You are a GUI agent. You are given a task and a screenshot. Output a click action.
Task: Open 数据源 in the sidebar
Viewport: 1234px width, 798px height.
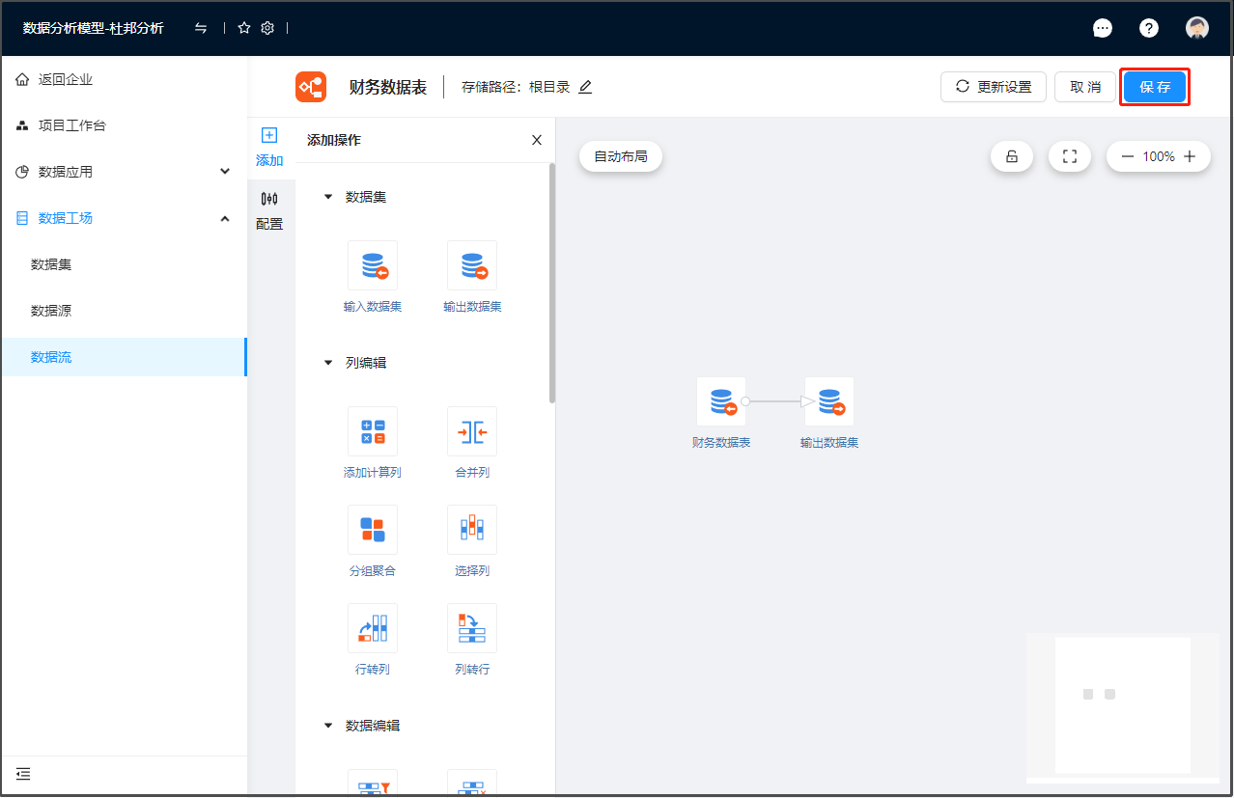[51, 311]
